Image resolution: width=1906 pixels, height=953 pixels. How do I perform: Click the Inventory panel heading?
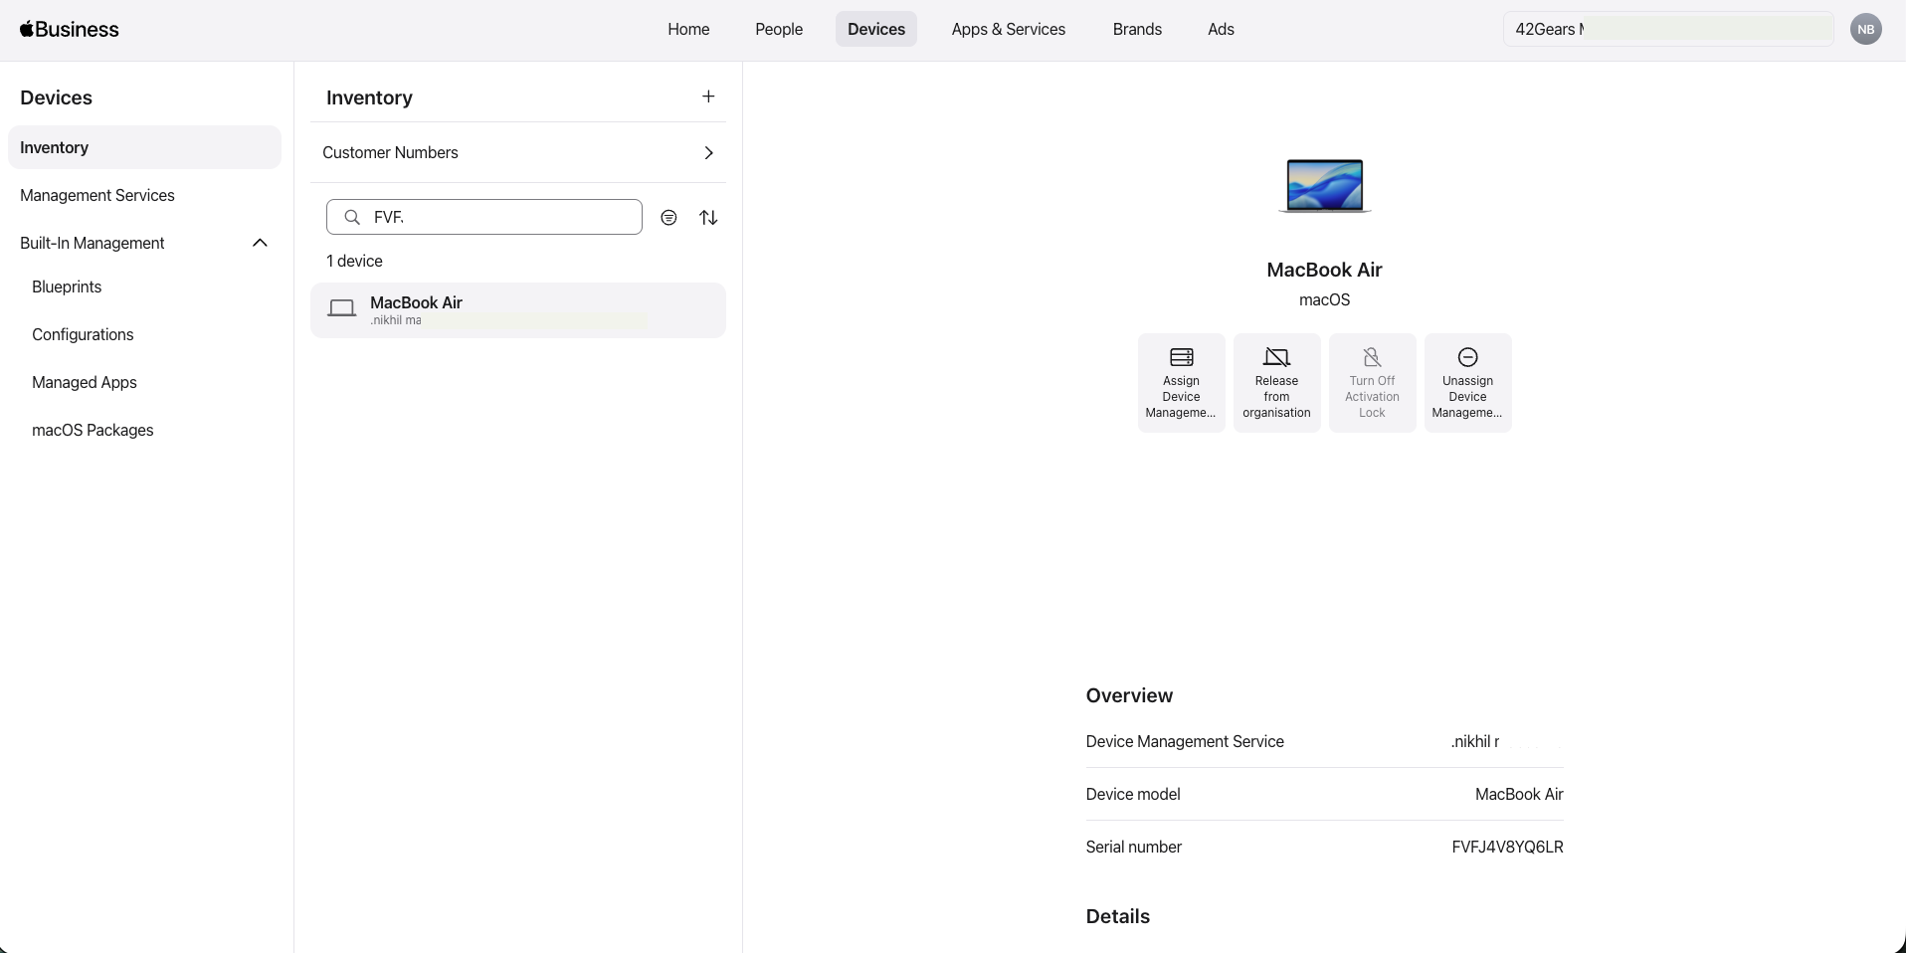369,97
